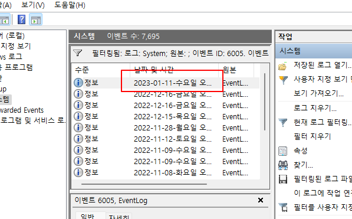
Task: Click 이 로그에 작업 연결 action
Action: (x=323, y=193)
